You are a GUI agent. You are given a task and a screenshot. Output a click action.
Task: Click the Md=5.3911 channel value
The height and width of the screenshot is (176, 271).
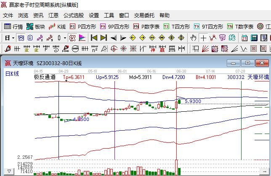(x=141, y=77)
